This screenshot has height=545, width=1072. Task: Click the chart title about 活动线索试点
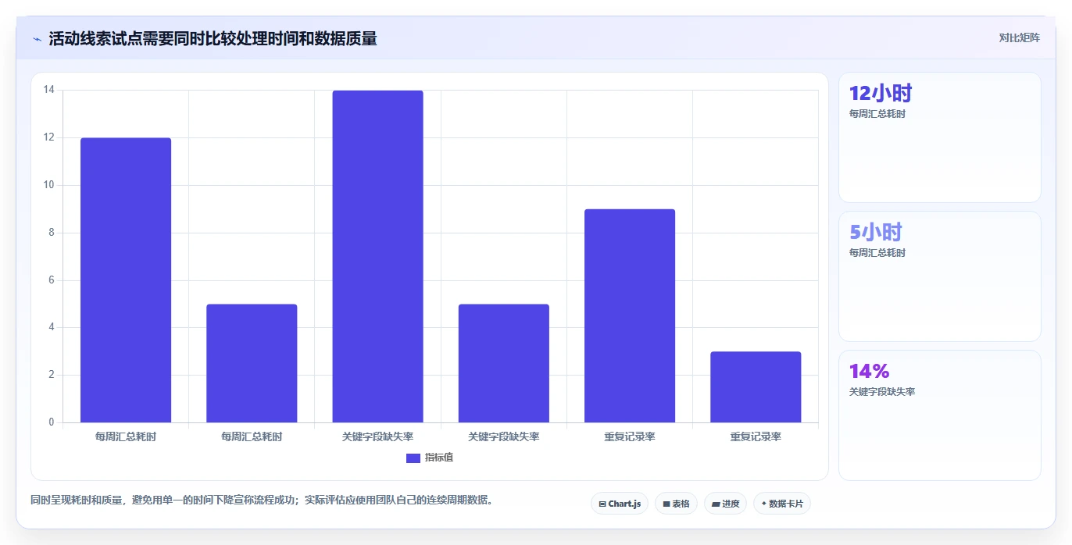(x=213, y=39)
